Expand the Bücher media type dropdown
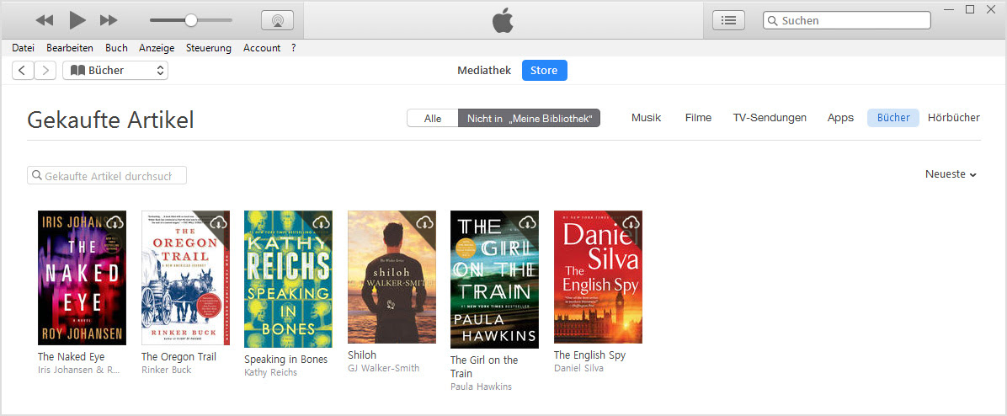The width and height of the screenshot is (1007, 416). [115, 71]
